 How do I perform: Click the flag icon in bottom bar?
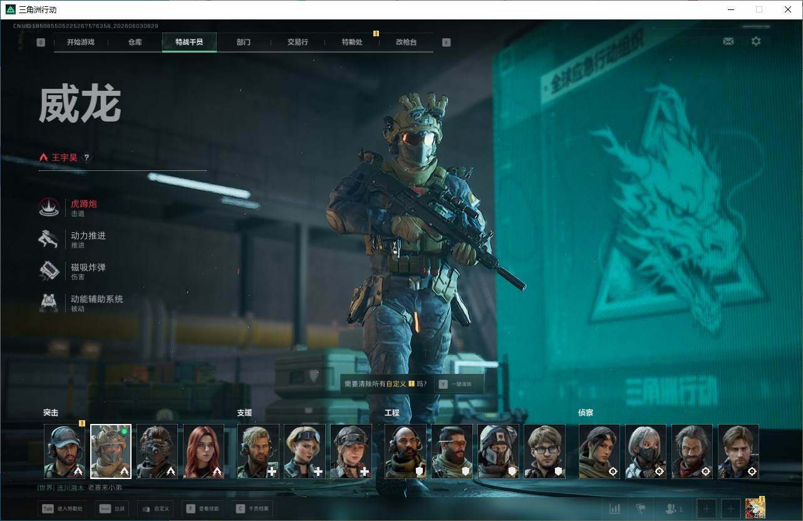(640, 508)
